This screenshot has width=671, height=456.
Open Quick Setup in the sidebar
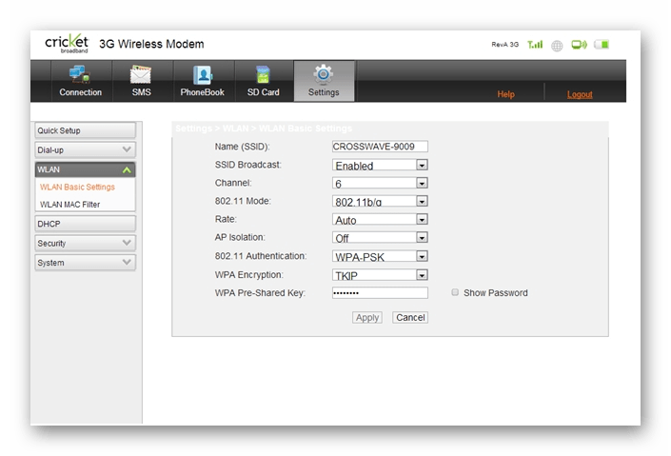pyautogui.click(x=85, y=130)
